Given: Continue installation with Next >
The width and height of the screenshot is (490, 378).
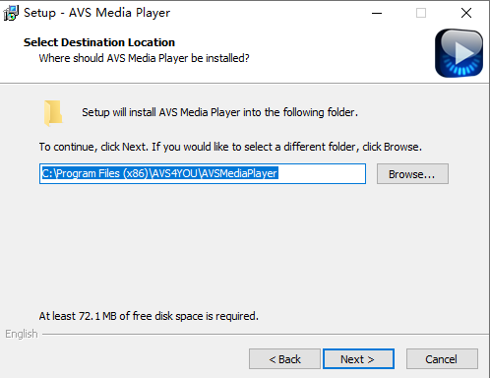Looking at the screenshot, I should [x=358, y=359].
